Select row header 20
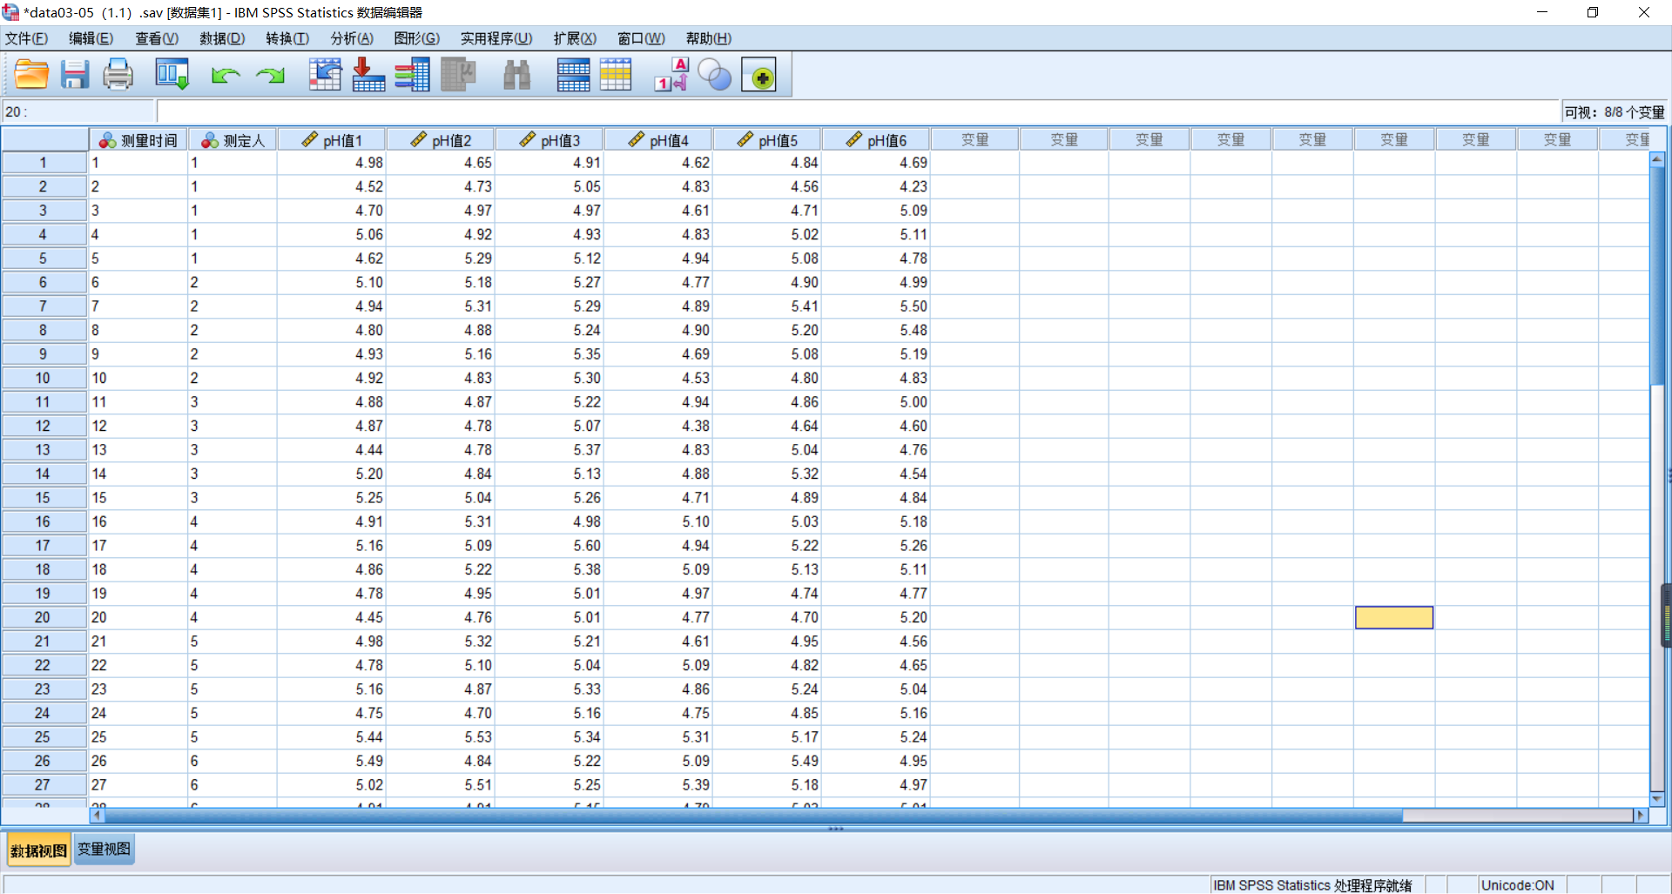This screenshot has height=894, width=1672. [43, 617]
